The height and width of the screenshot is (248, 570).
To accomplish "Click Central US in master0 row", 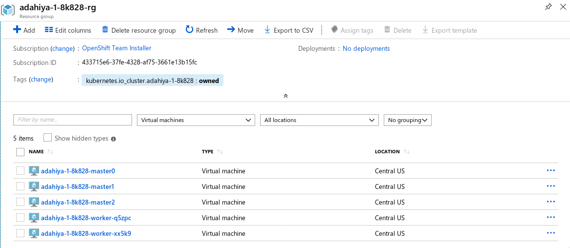I will pos(390,171).
